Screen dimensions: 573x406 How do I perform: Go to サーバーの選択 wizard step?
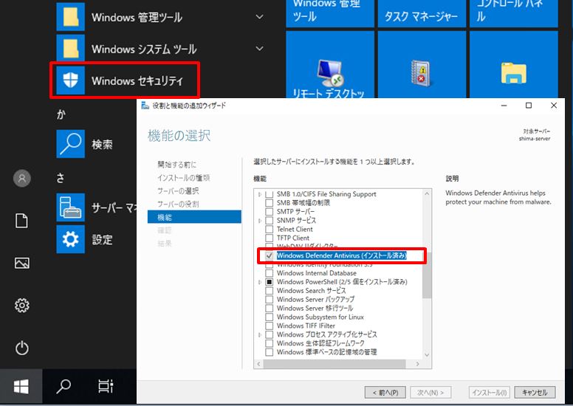coord(178,190)
